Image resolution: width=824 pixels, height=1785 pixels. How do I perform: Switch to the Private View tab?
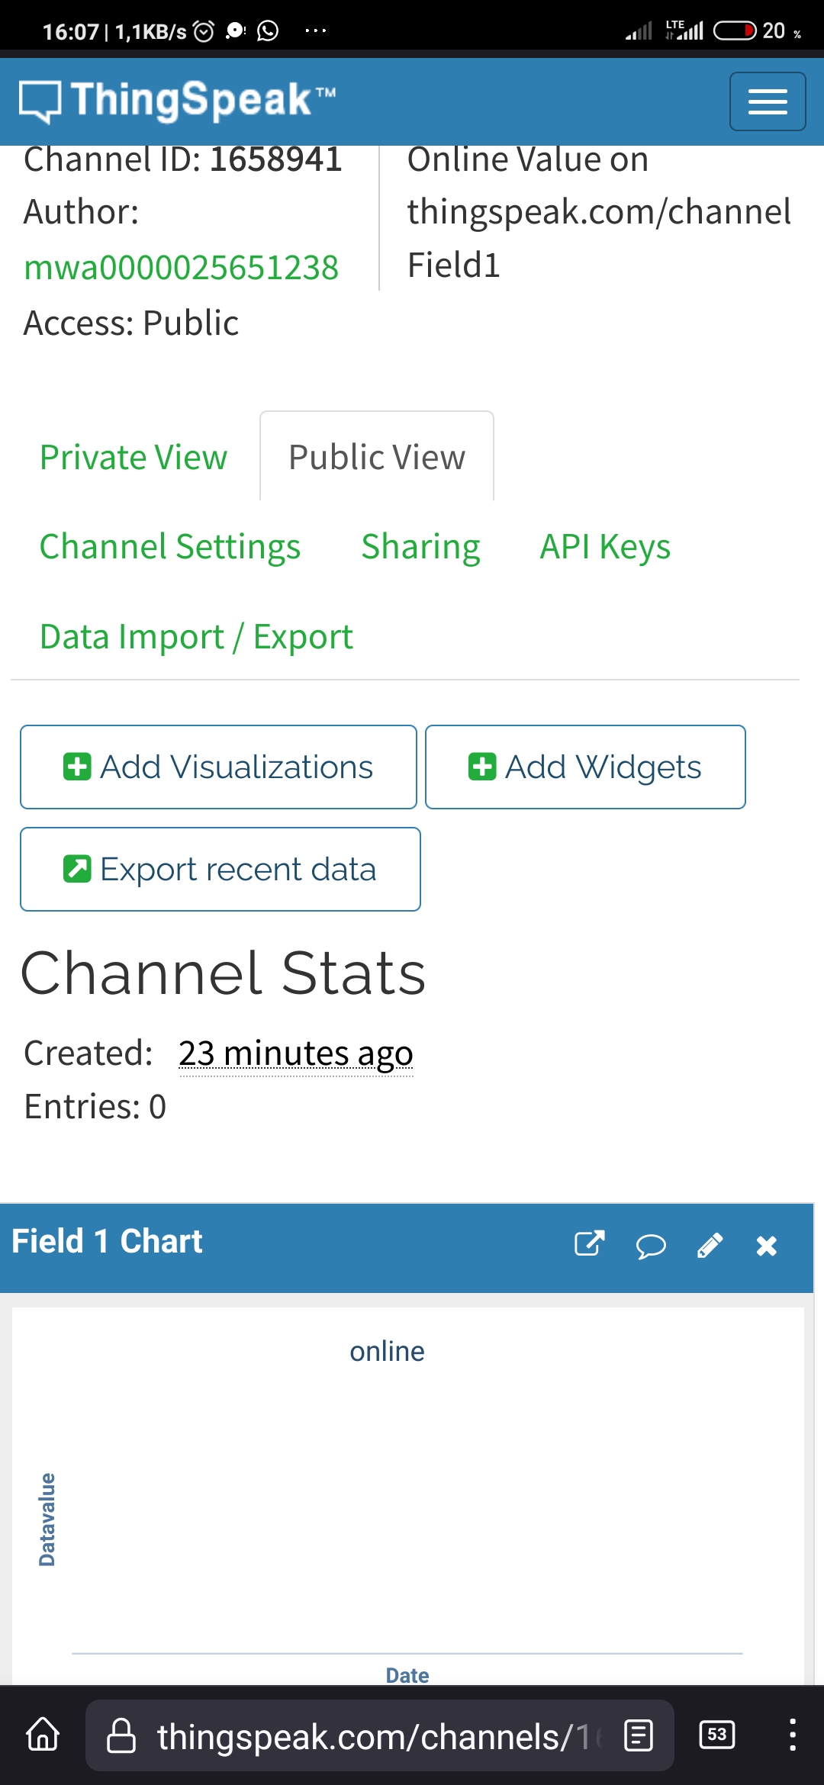pyautogui.click(x=134, y=458)
